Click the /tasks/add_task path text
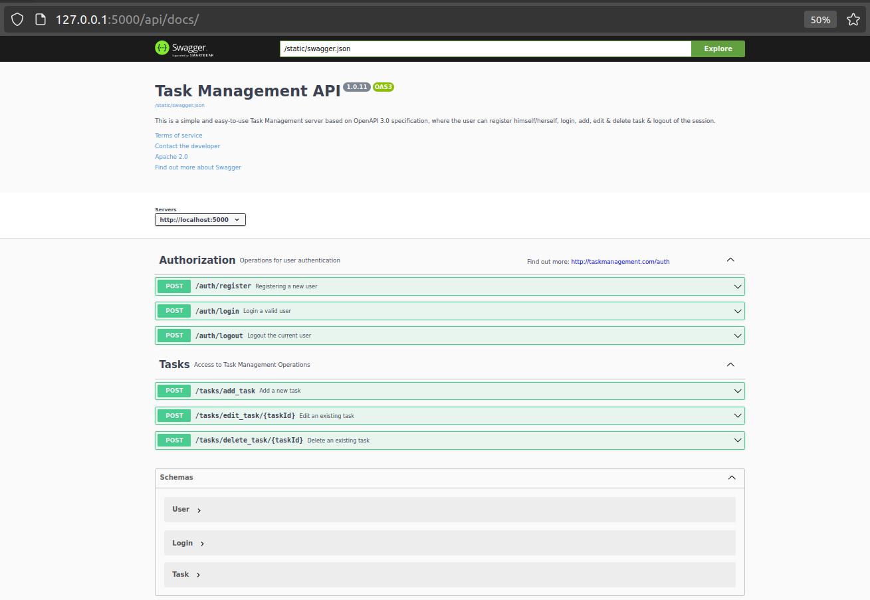The image size is (870, 600). (225, 391)
